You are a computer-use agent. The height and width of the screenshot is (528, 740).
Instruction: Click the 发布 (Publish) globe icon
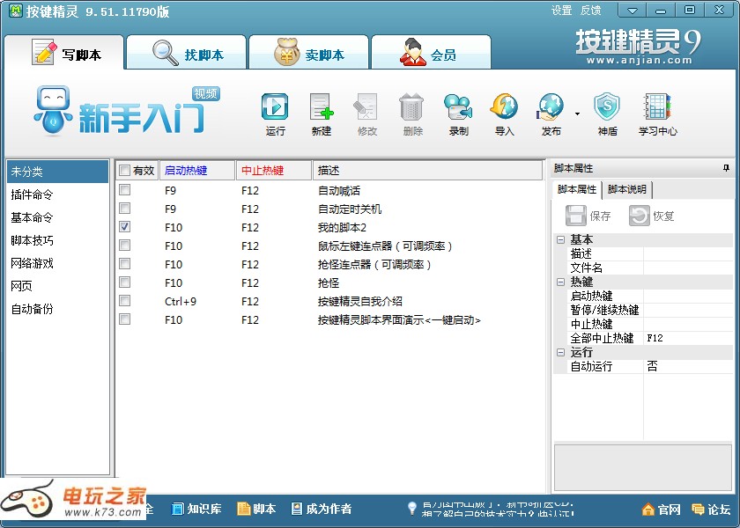[x=551, y=108]
